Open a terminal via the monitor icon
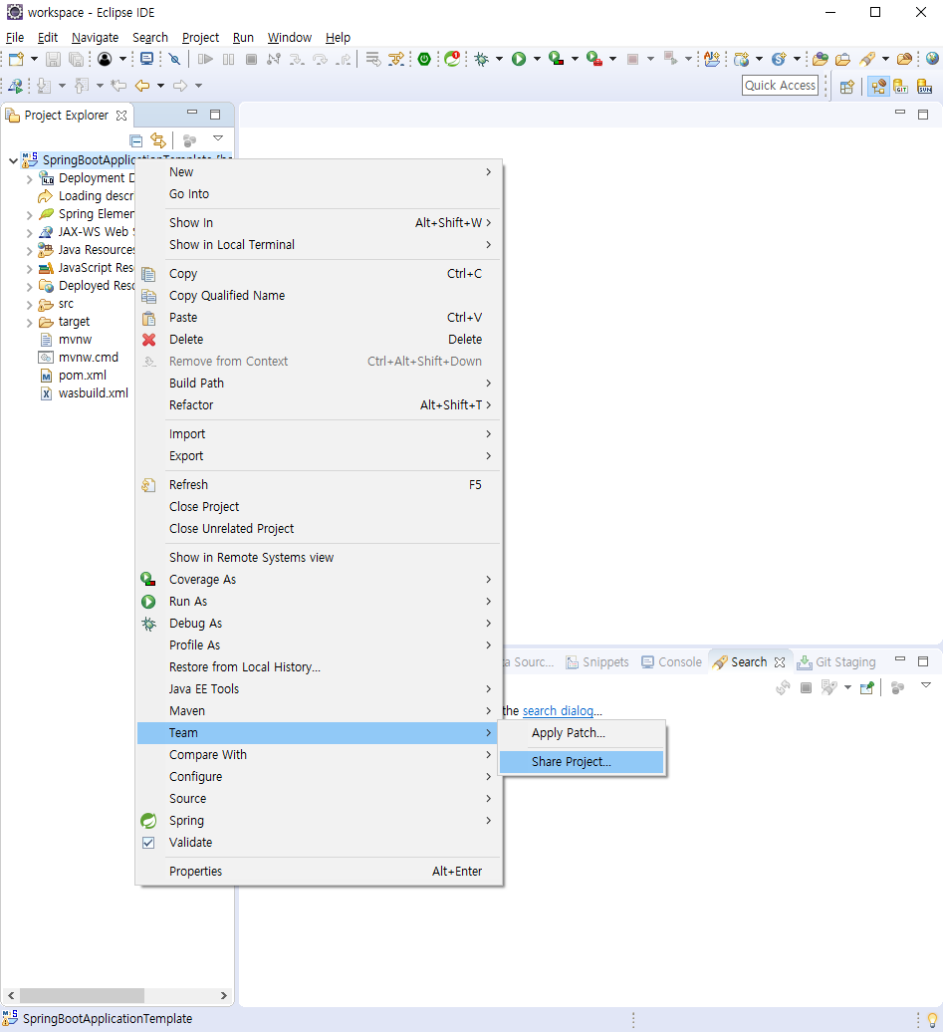The height and width of the screenshot is (1032, 943). pyautogui.click(x=146, y=59)
